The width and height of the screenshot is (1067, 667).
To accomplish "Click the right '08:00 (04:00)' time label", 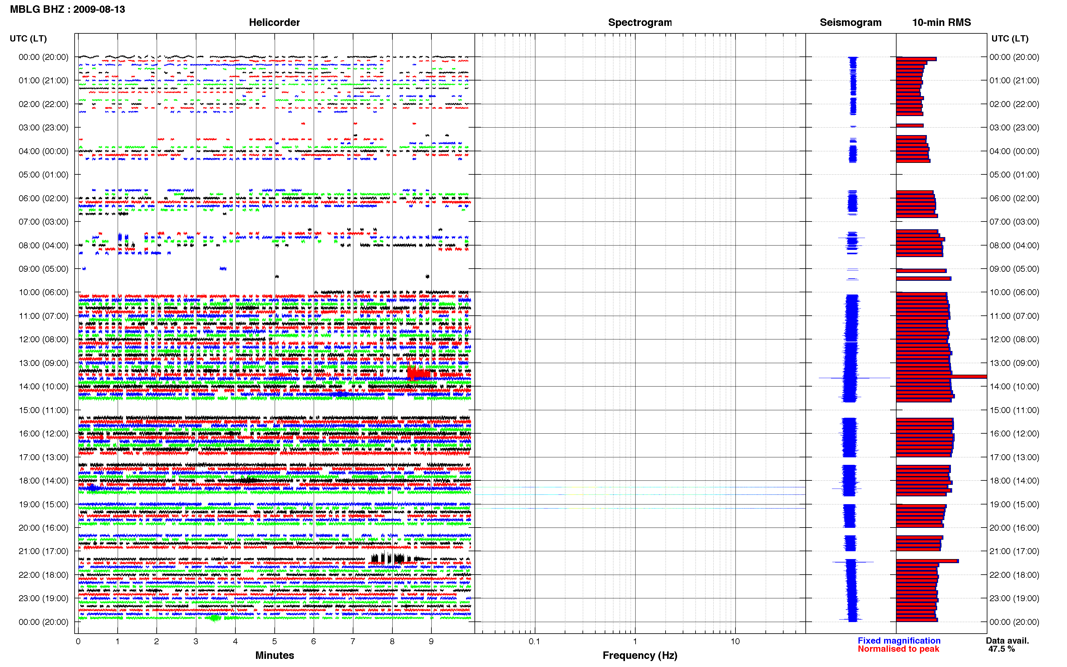I will [1014, 245].
